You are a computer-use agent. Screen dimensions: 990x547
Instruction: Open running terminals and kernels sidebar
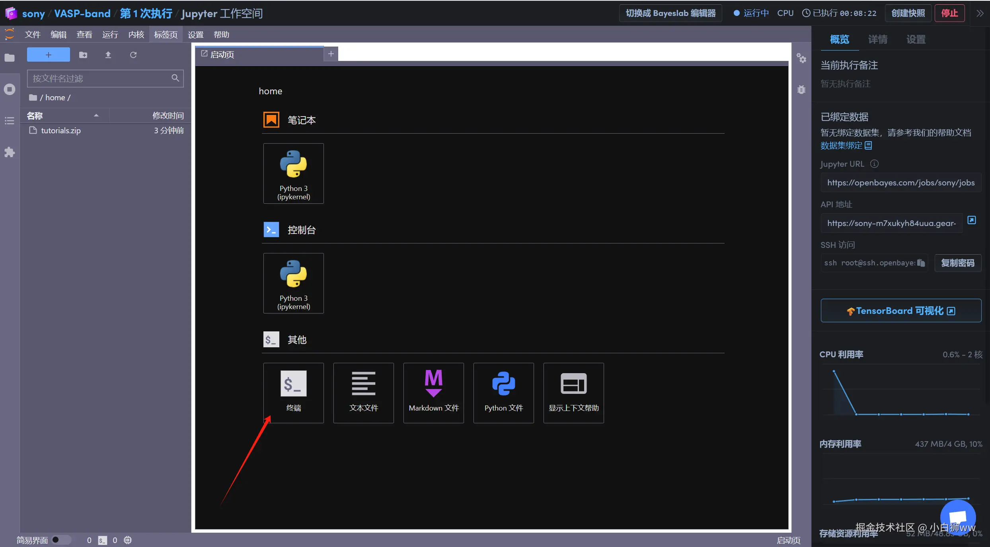pos(10,89)
